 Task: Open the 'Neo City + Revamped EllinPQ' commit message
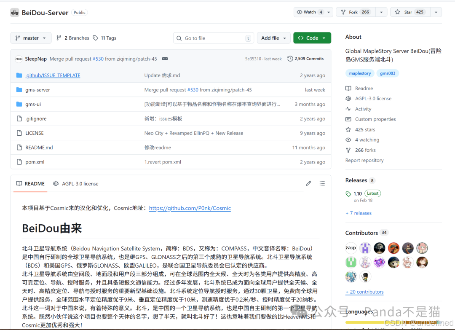point(193,133)
